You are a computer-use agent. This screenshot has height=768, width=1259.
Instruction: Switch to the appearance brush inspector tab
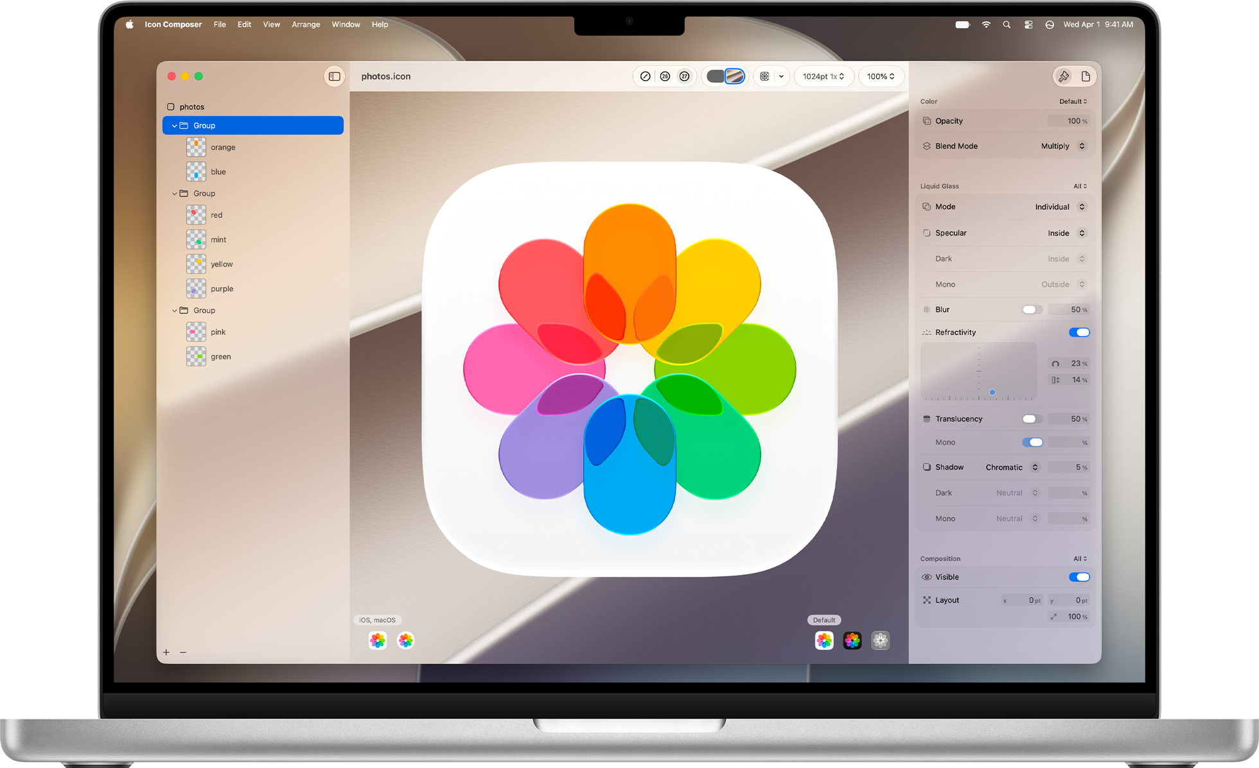[x=1064, y=76]
